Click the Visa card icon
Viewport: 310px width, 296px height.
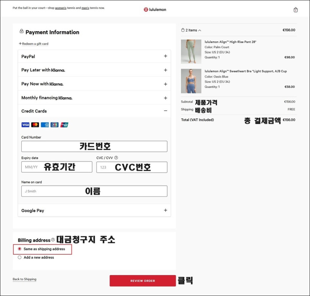(x=25, y=125)
